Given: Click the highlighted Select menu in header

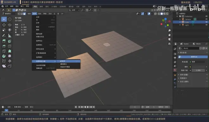Looking at the screenshot, I should [x=35, y=14].
